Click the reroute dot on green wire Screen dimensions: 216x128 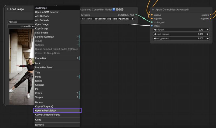pos(144,18)
